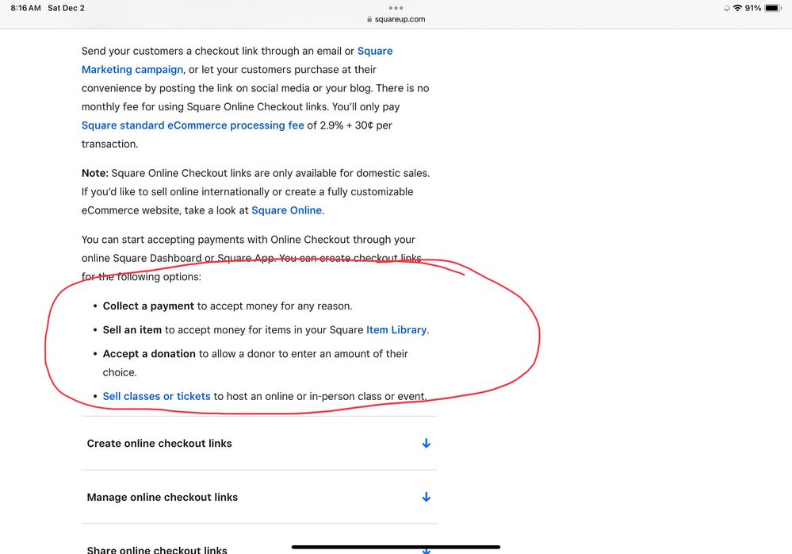
Task: Tap the home indicator bar at bottom
Action: 396,547
